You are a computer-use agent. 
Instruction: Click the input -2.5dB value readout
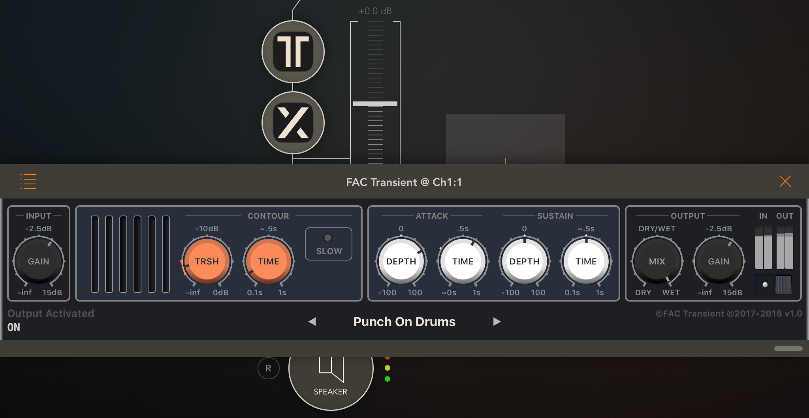pos(39,229)
